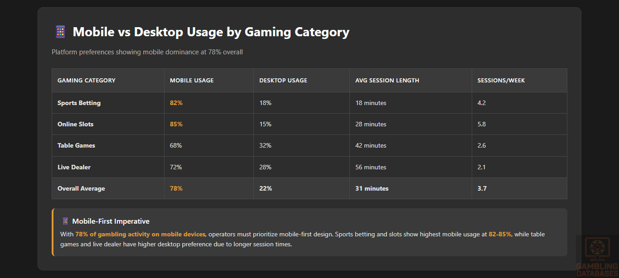This screenshot has height=278, width=619.
Task: Click the 56 minutes session length cell
Action: (371, 167)
